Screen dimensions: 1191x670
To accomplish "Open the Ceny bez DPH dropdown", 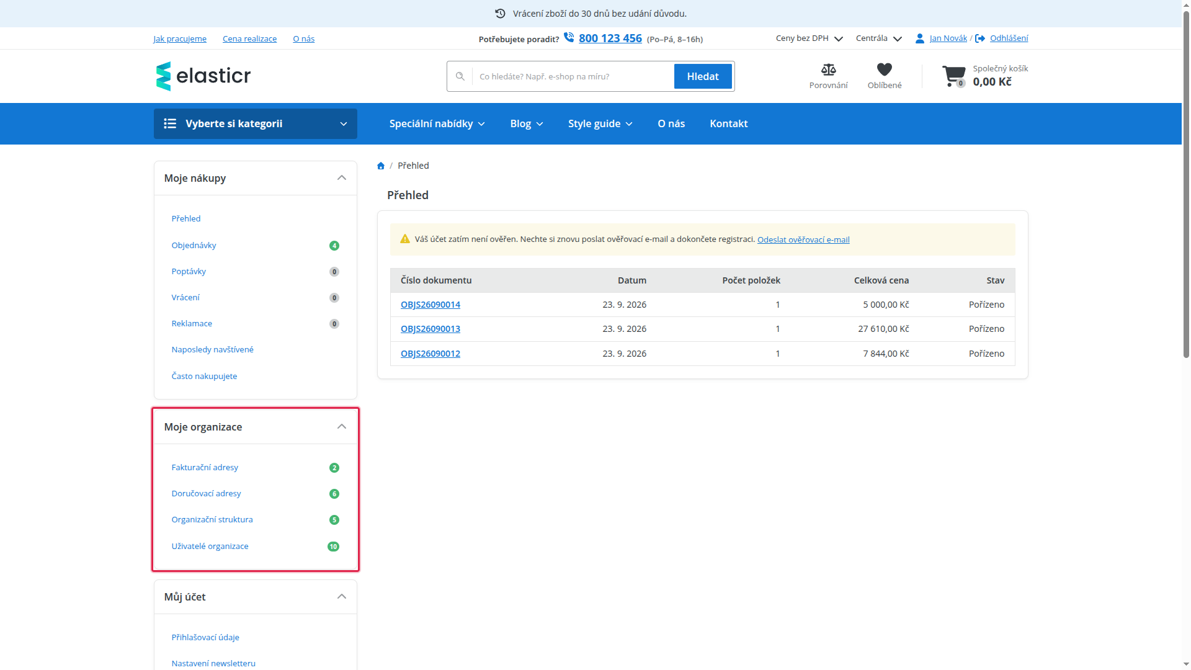I will [810, 38].
